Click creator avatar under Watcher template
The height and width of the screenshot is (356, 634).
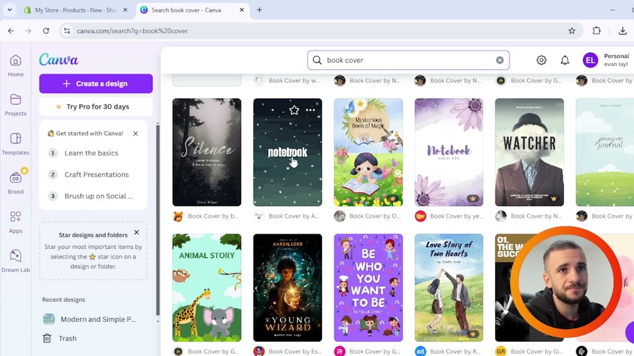pos(501,216)
